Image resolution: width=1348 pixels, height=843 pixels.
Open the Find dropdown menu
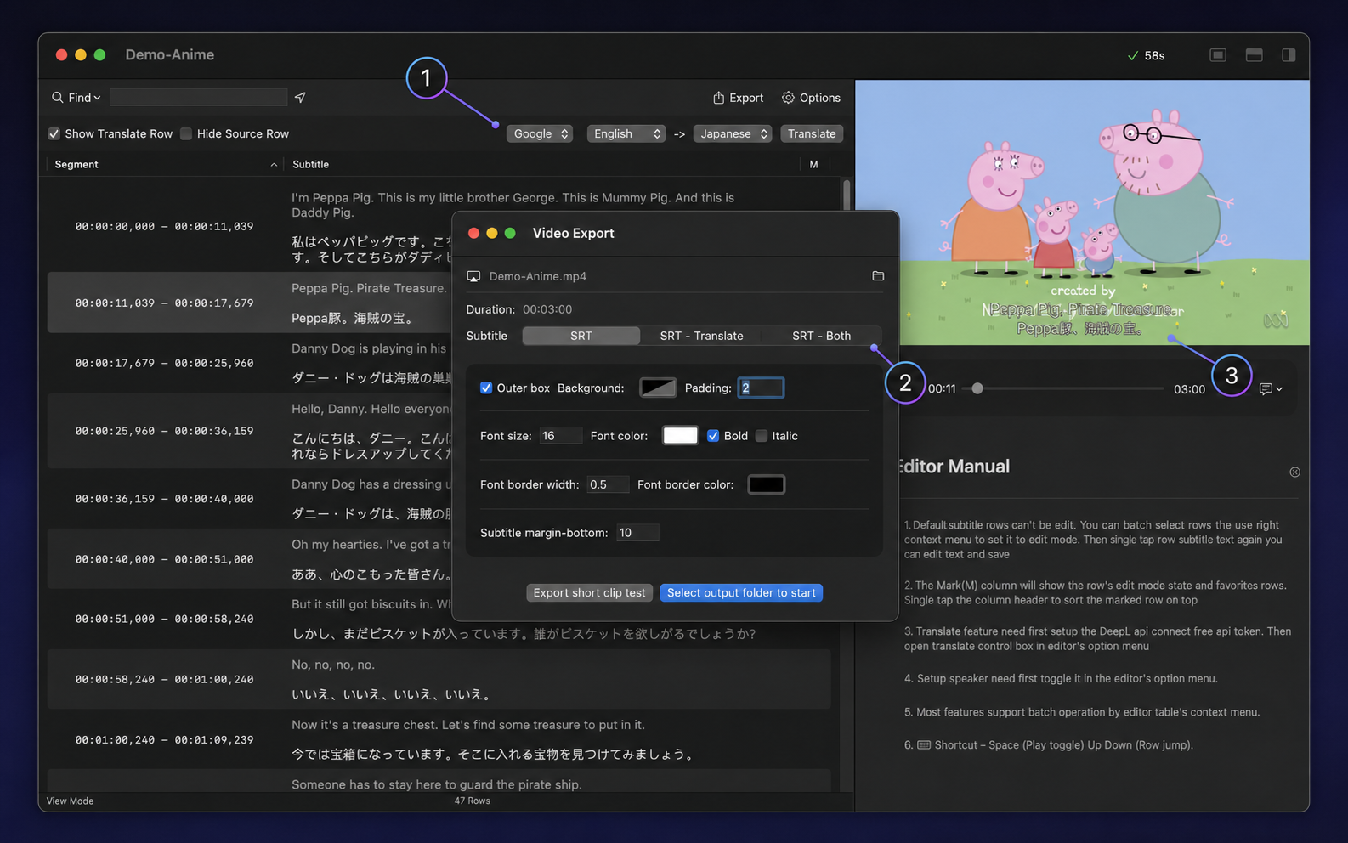click(x=84, y=98)
